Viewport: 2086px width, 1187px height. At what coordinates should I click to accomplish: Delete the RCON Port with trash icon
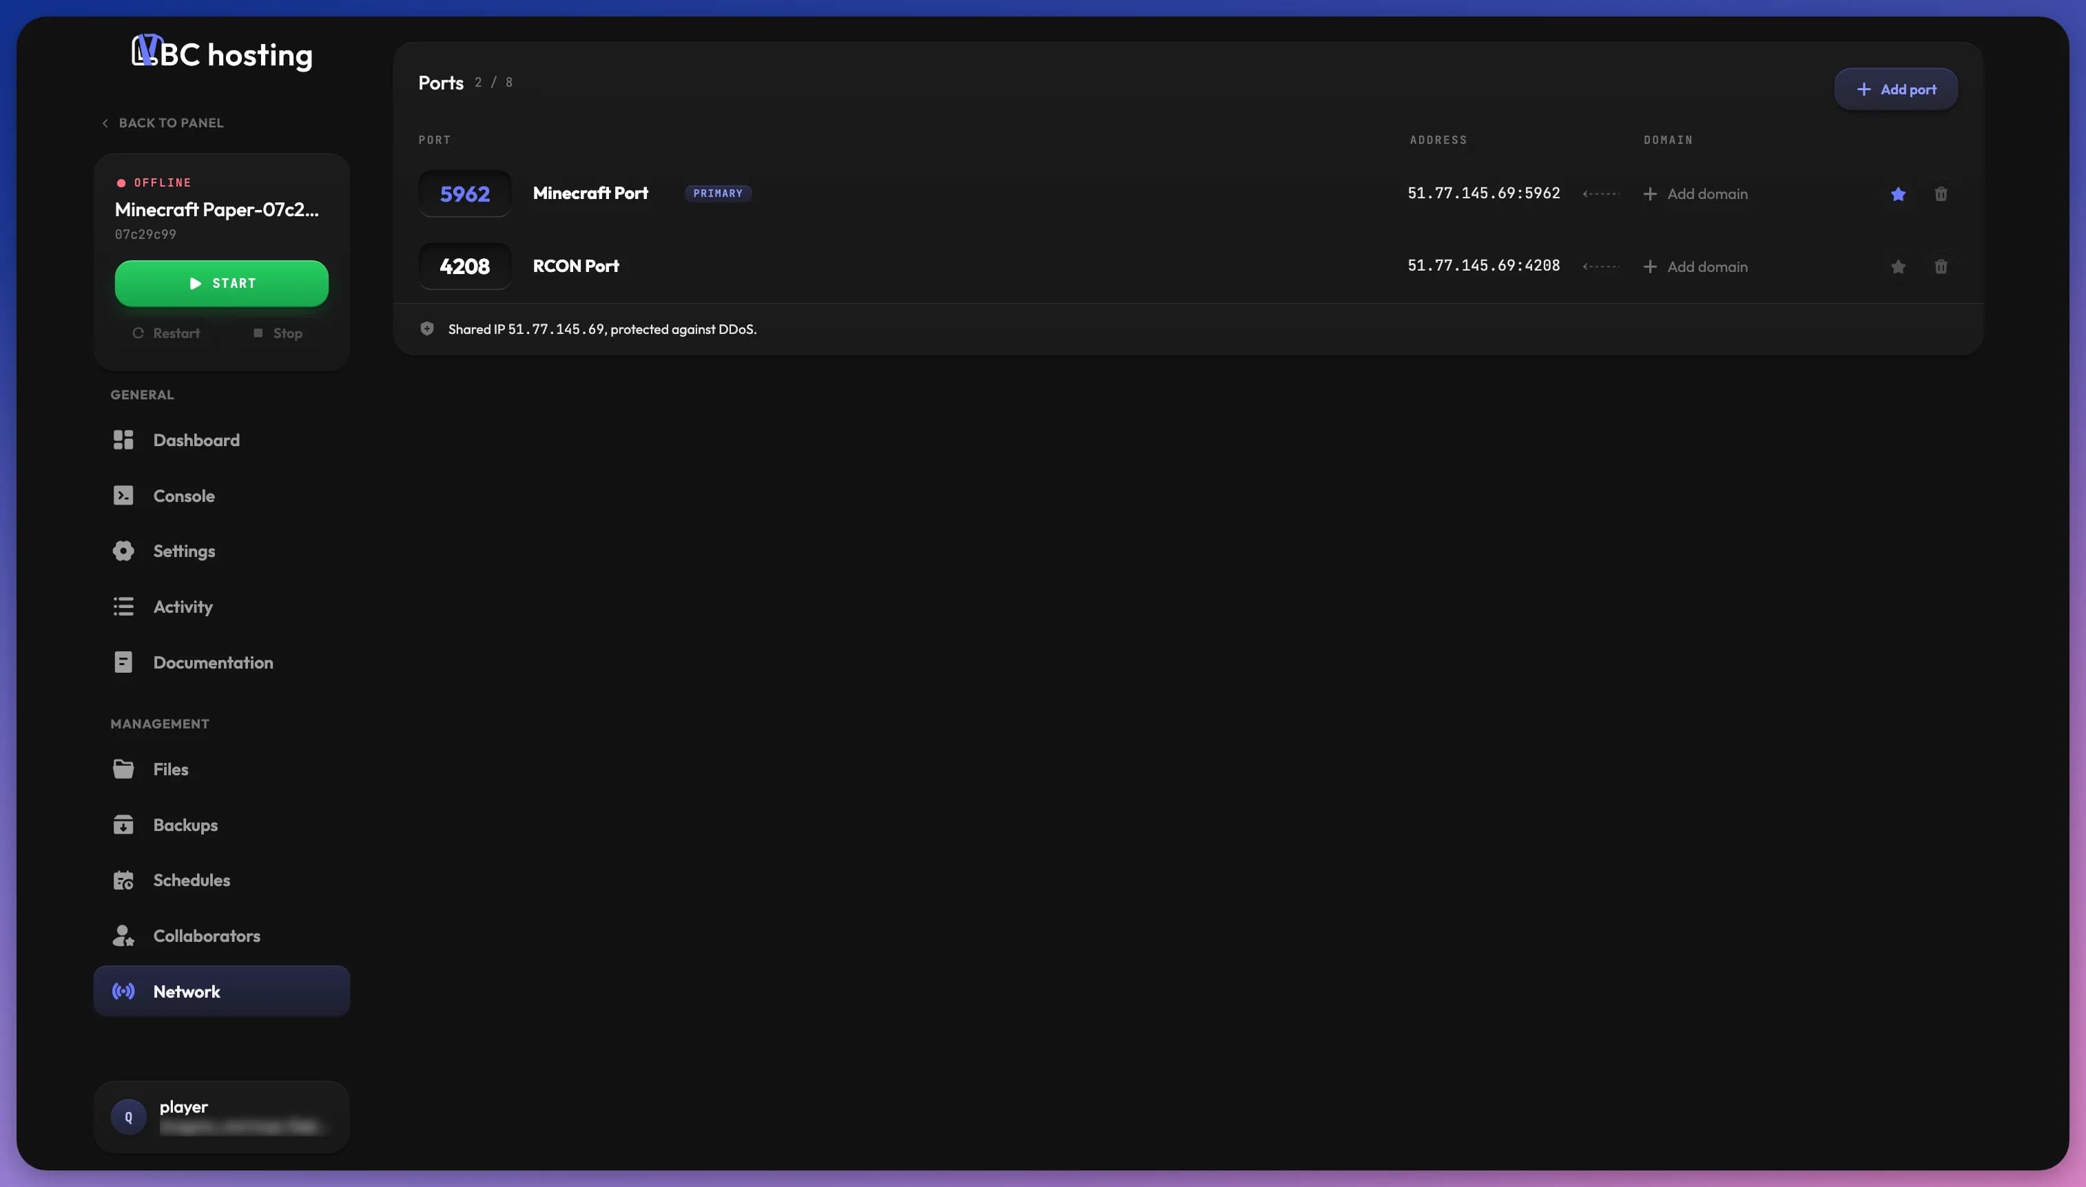coord(1941,266)
